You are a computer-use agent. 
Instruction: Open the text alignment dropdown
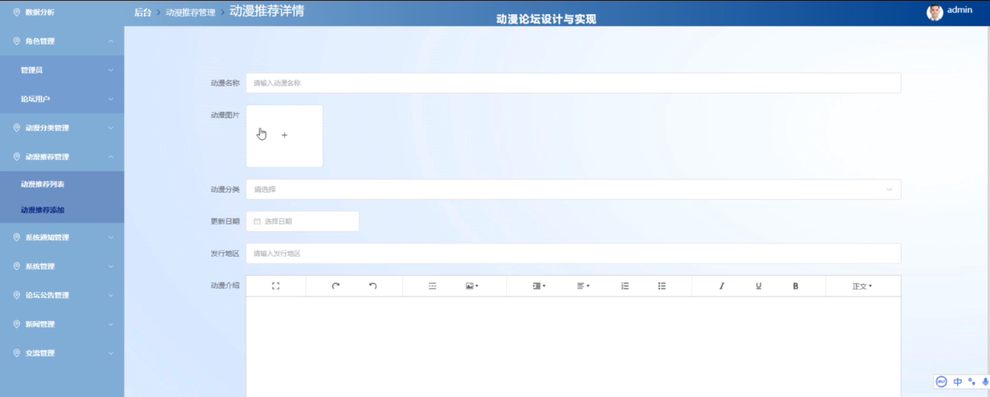click(x=583, y=286)
